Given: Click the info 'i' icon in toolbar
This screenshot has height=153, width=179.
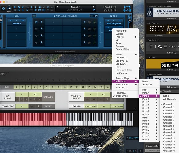Looking at the screenshot, I should (35, 7).
